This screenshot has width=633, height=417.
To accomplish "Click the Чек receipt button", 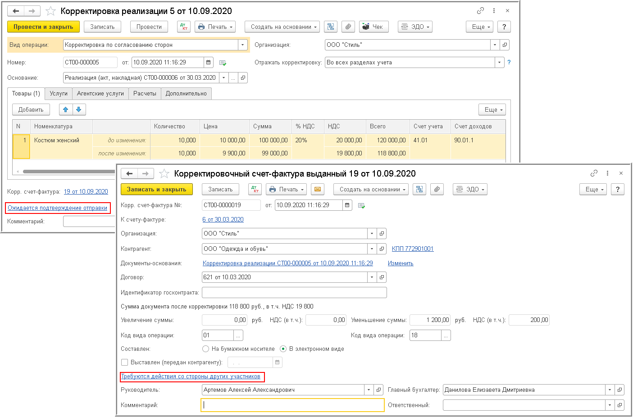I will tap(373, 27).
